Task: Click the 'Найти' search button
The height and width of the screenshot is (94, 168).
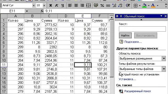Action: [x=125, y=36]
